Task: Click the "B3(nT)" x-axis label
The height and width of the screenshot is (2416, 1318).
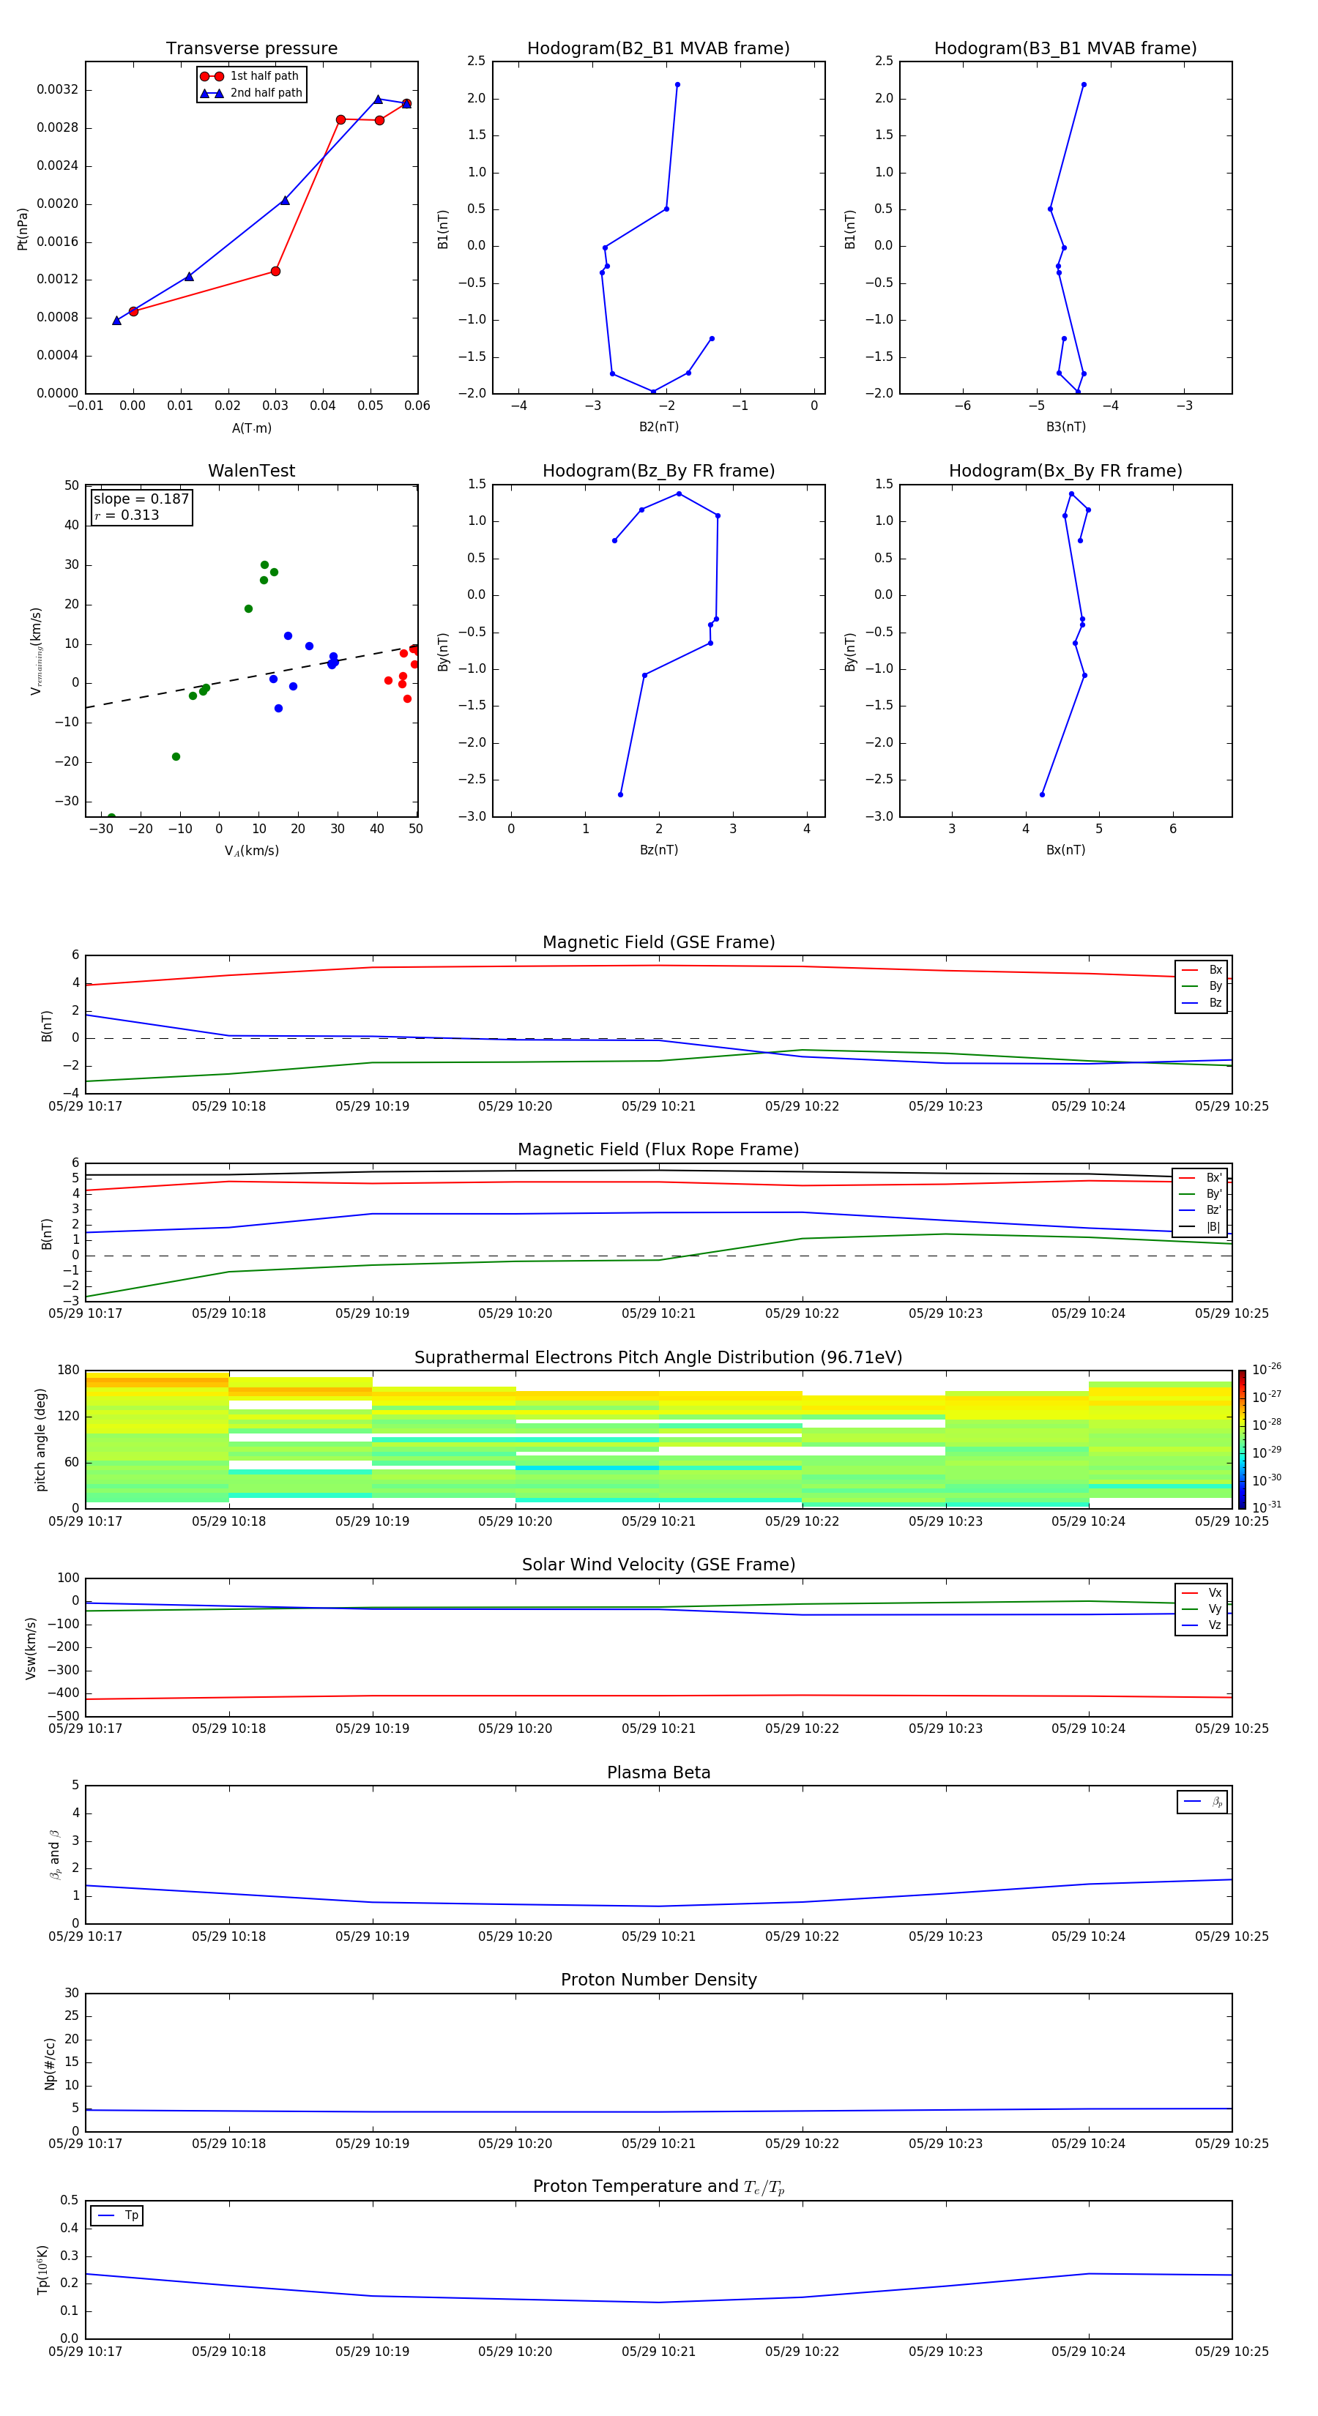Action: click(1065, 427)
